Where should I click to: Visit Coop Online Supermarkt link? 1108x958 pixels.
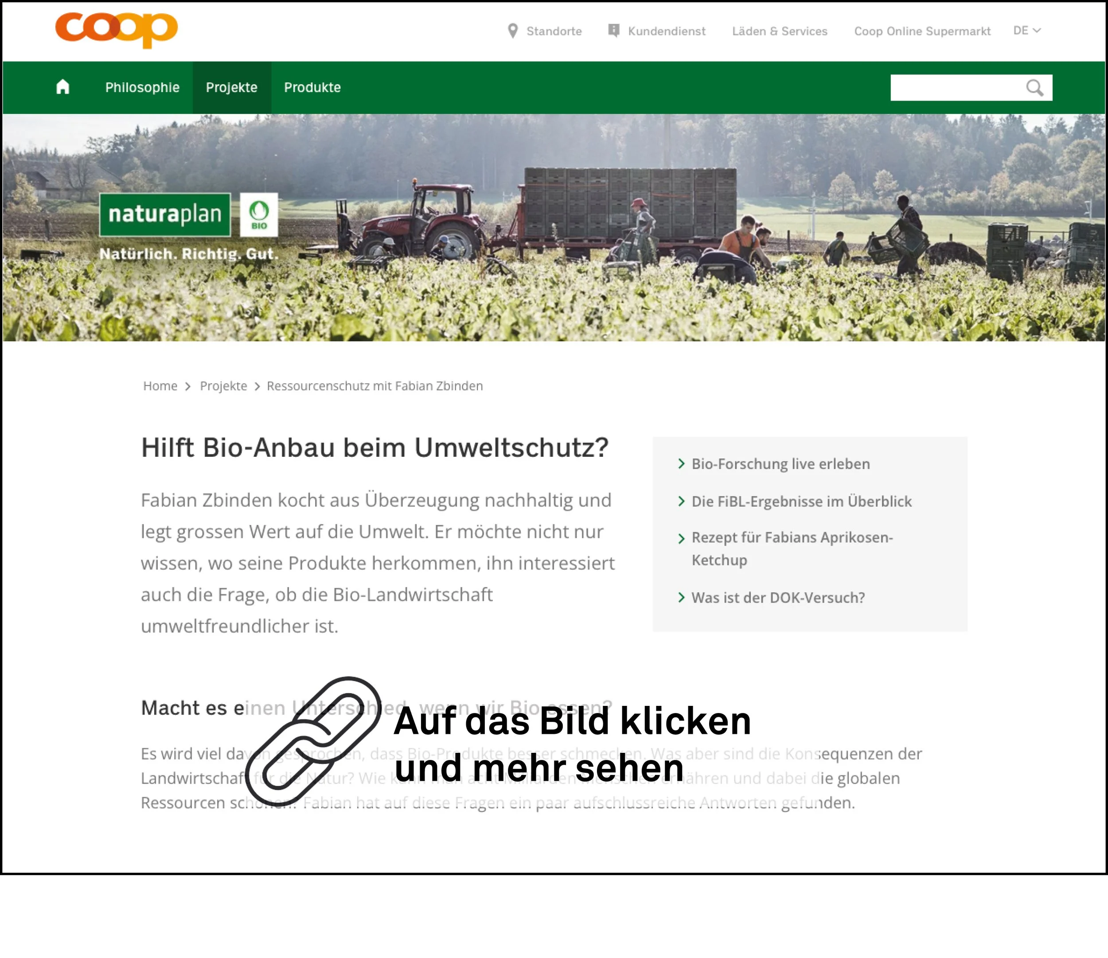pyautogui.click(x=922, y=31)
